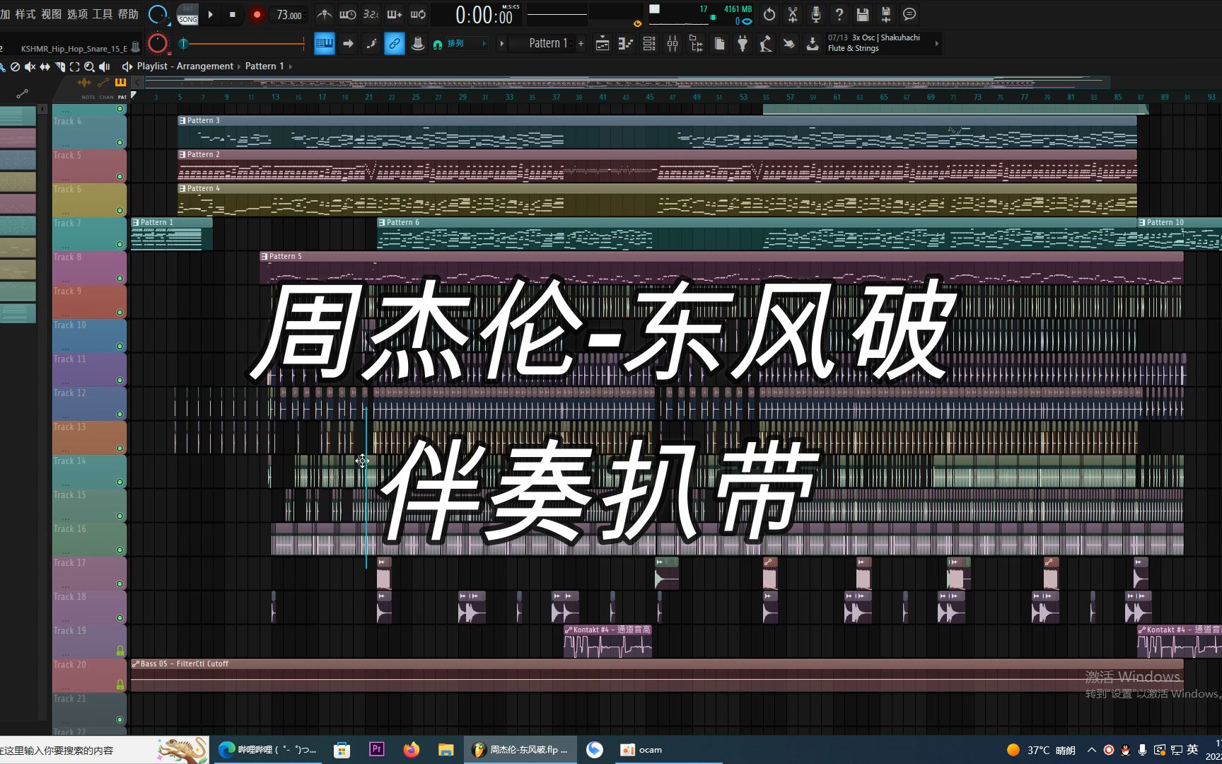
Task: Toggle blend recording overdub icon
Action: (395, 14)
